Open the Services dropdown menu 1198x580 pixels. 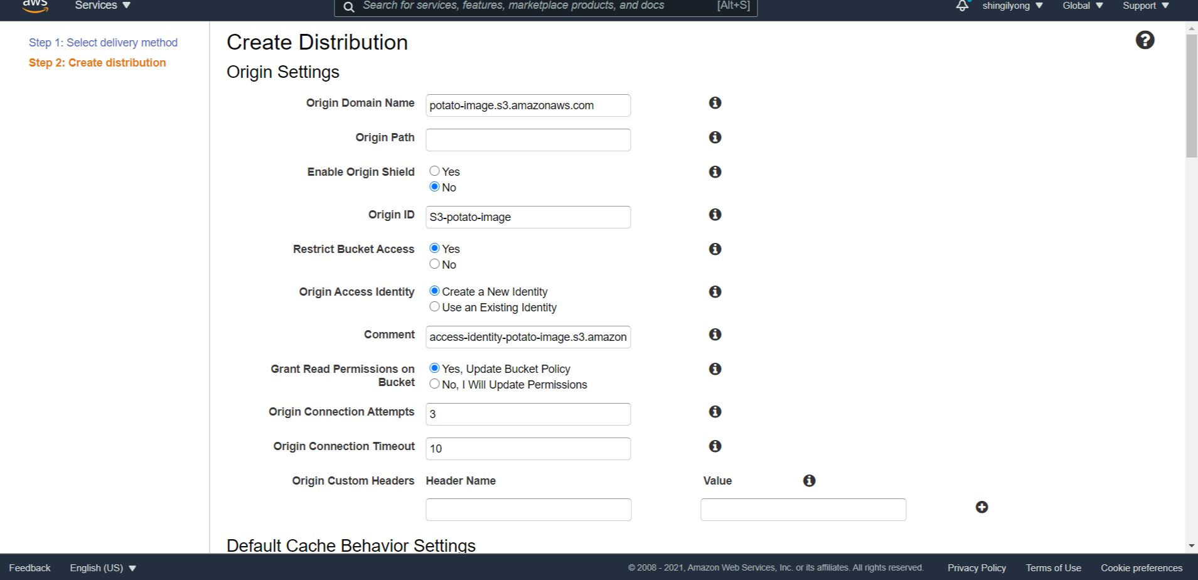[103, 6]
